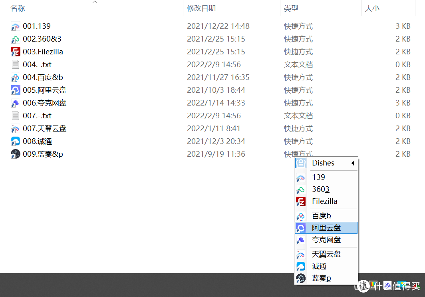
Task: Click the 夸克网盘 icon in popup menu
Action: tap(301, 240)
